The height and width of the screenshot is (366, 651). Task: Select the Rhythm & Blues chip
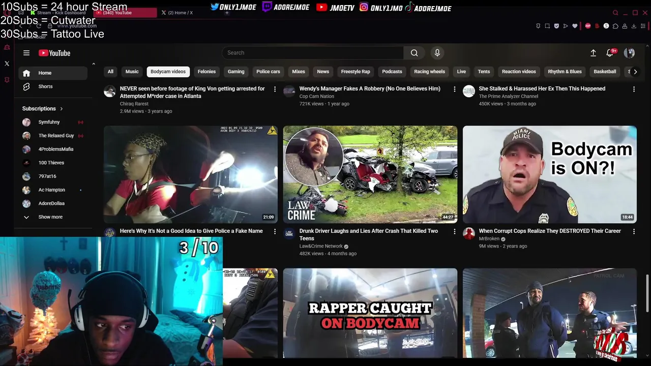click(x=565, y=72)
